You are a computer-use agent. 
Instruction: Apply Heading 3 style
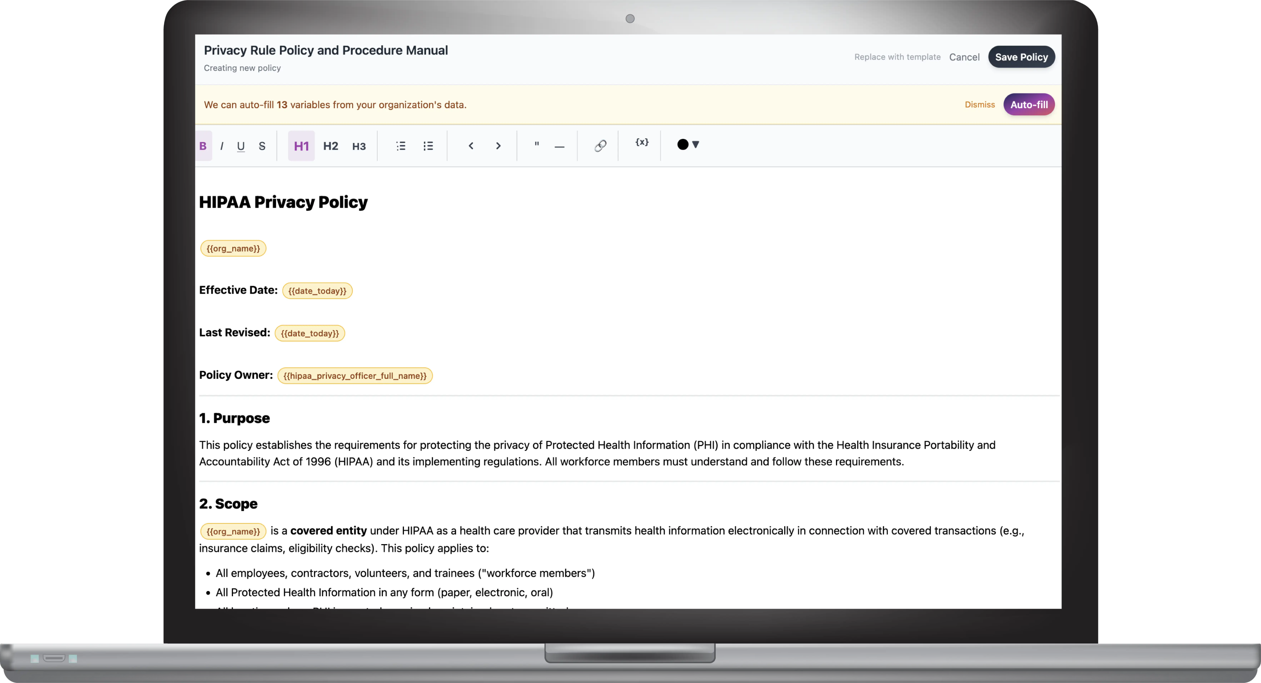coord(359,146)
